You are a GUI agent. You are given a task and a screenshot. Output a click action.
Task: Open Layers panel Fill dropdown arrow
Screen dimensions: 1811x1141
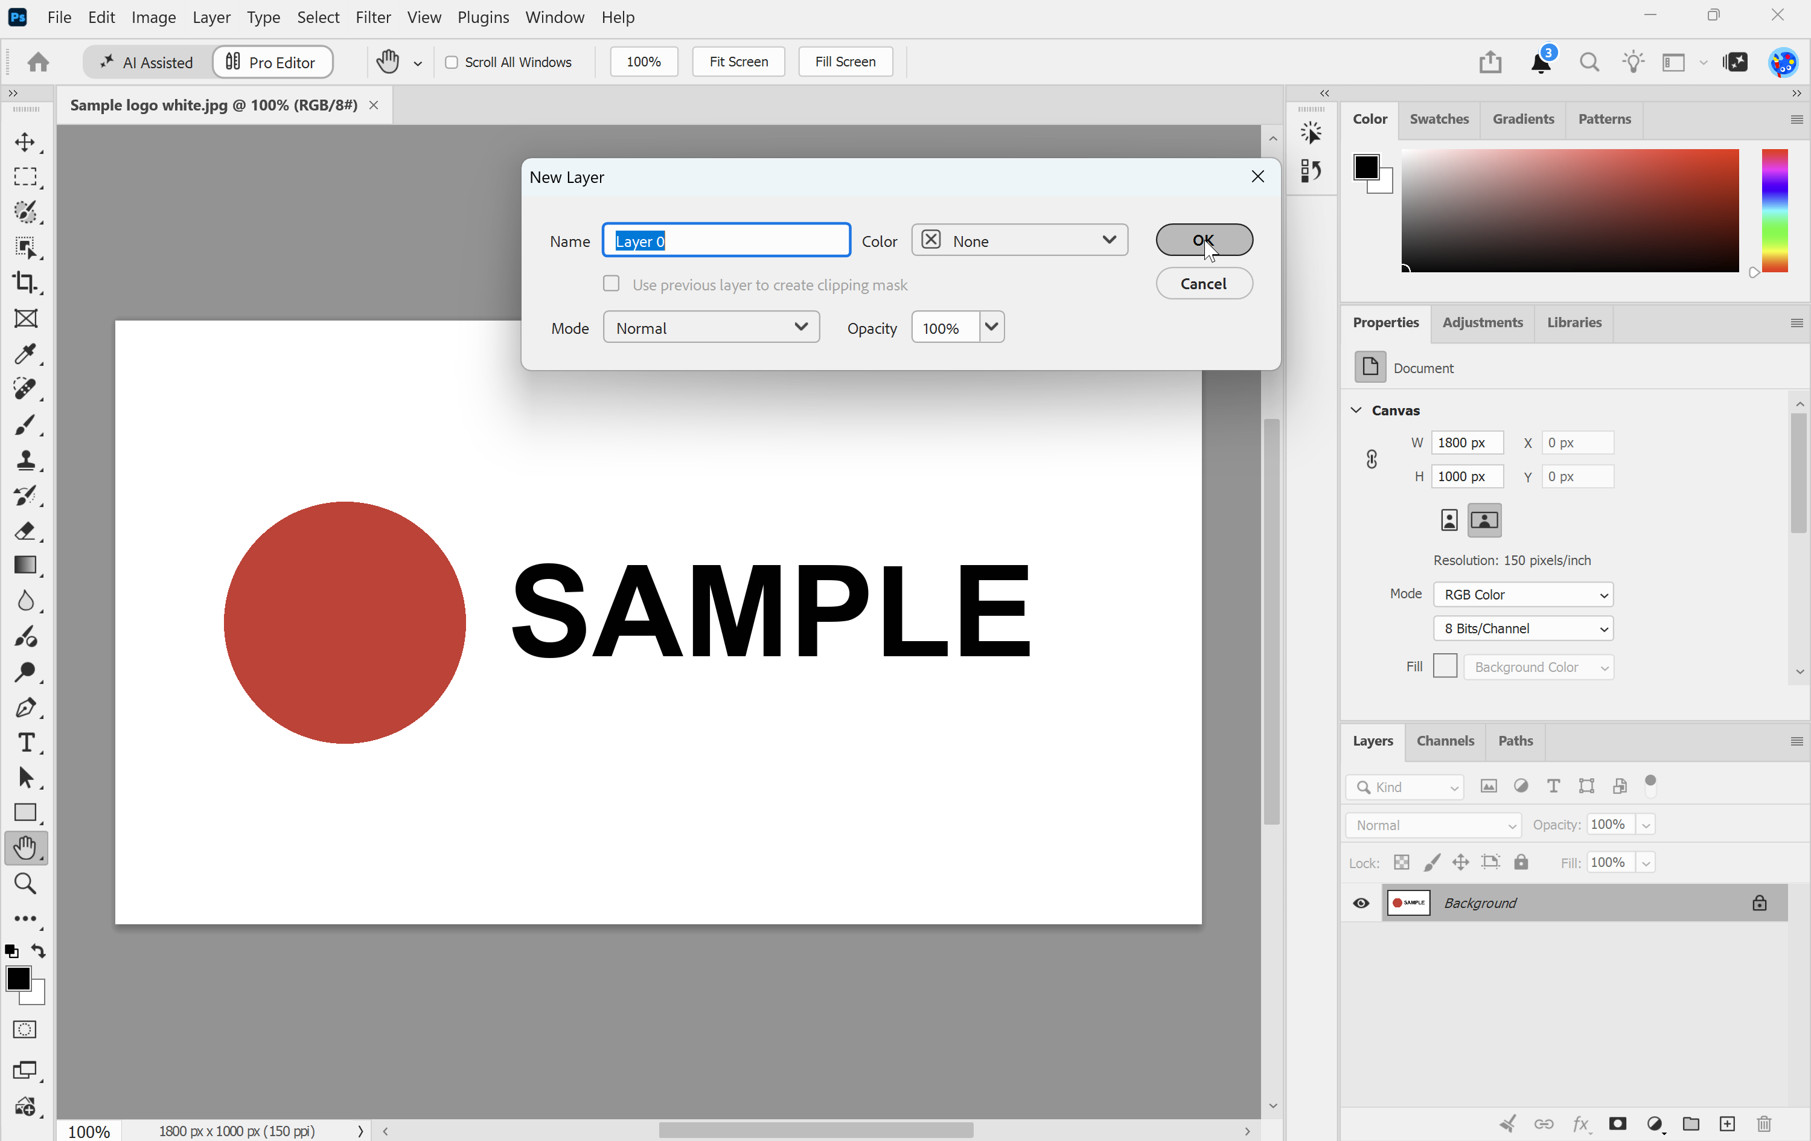pos(1646,863)
